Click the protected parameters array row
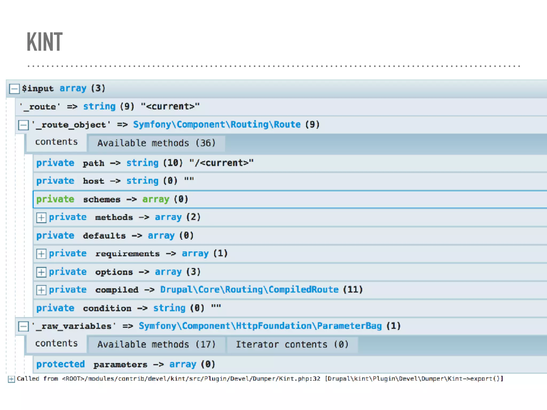 pyautogui.click(x=126, y=365)
